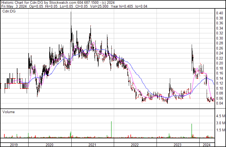This screenshot has width=226, height=147.
Task: Click the 0.22 price axis label
Action: (219, 58)
